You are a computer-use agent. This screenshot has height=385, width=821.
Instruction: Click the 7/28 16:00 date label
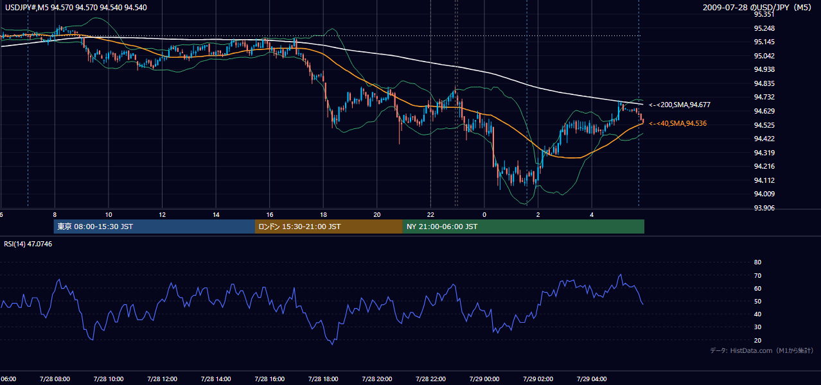coord(270,379)
